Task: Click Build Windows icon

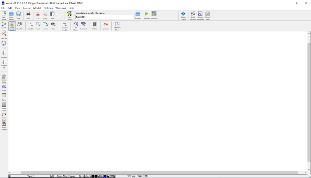Action: tap(193, 16)
